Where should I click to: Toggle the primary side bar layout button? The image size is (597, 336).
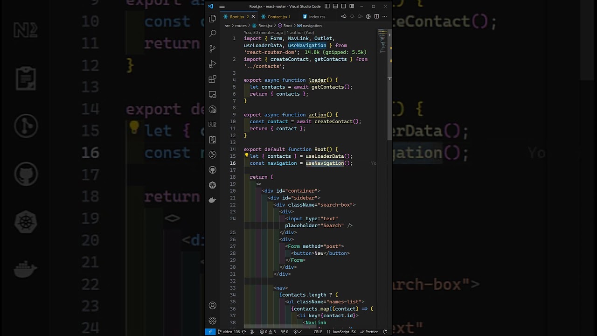(x=327, y=6)
